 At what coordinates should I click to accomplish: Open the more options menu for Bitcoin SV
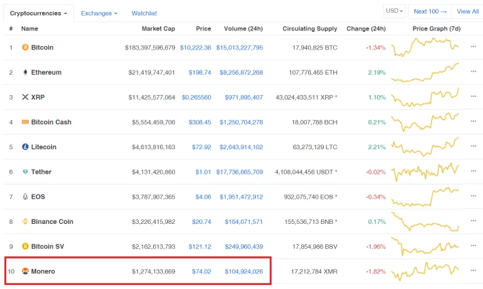point(473,246)
